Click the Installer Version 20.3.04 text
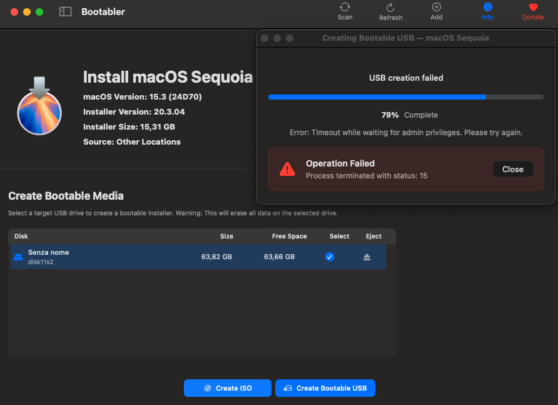558x405 pixels. (x=134, y=112)
